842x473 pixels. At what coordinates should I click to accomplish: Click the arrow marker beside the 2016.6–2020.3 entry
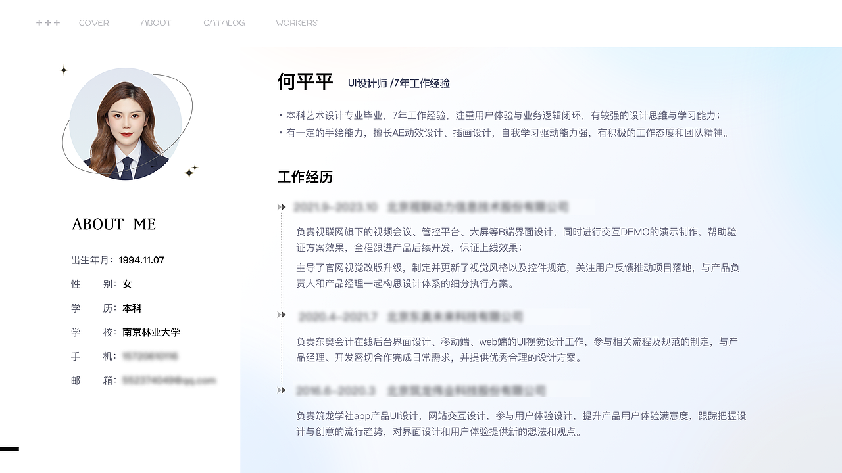pos(282,390)
